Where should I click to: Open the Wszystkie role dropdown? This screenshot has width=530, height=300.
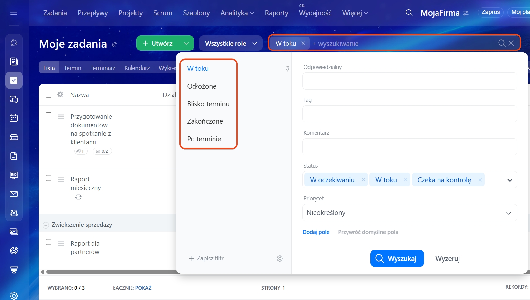pyautogui.click(x=231, y=43)
